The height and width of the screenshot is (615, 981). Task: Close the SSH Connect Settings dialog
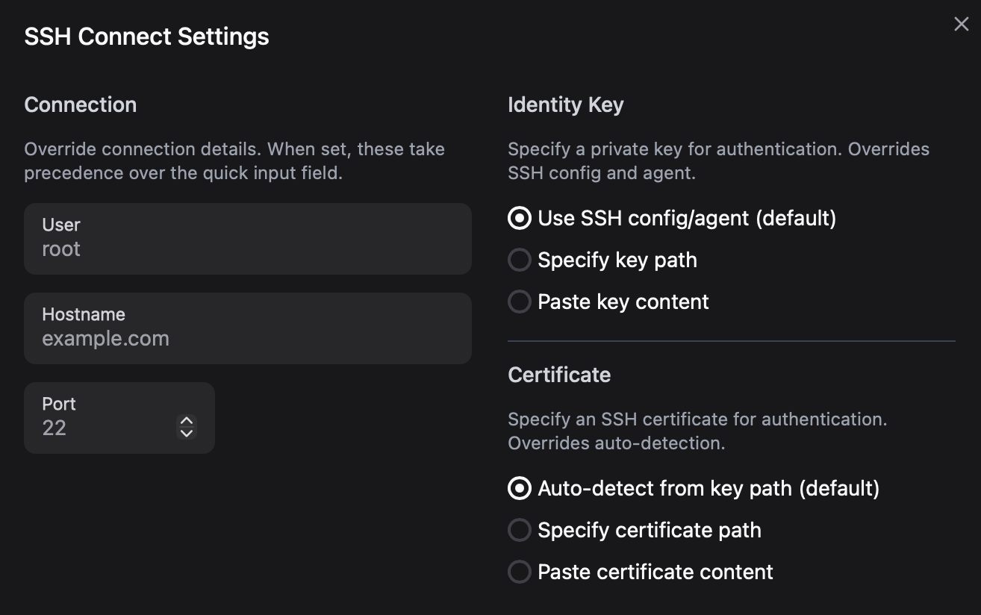[x=961, y=25]
